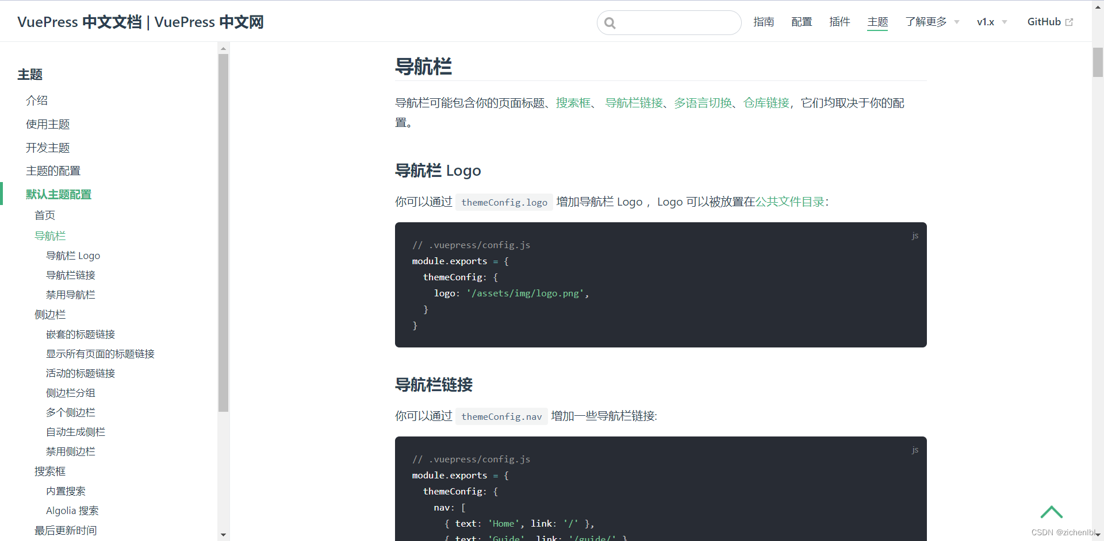Image resolution: width=1104 pixels, height=541 pixels.
Task: Click the '/assets/img/logo.png' code string
Action: [x=526, y=293]
